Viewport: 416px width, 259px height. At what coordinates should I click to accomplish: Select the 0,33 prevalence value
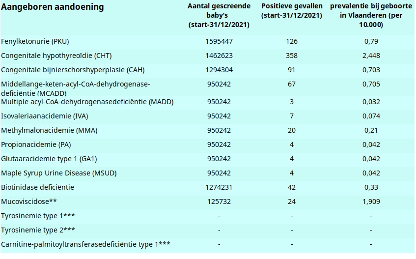coord(371,188)
